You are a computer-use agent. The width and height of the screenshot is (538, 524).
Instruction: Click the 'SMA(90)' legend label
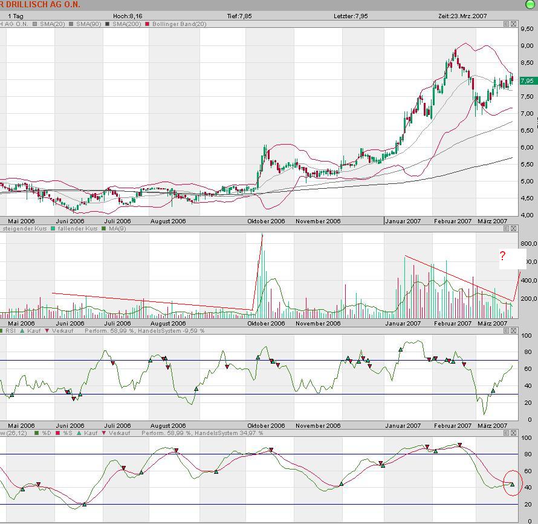pyautogui.click(x=88, y=24)
